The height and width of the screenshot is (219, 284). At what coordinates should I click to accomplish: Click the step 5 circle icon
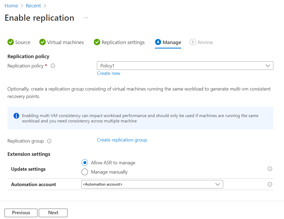tap(193, 42)
